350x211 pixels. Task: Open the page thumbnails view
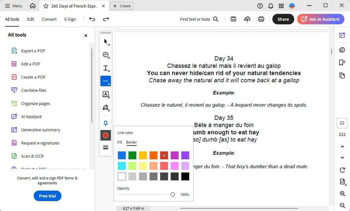[x=342, y=75]
